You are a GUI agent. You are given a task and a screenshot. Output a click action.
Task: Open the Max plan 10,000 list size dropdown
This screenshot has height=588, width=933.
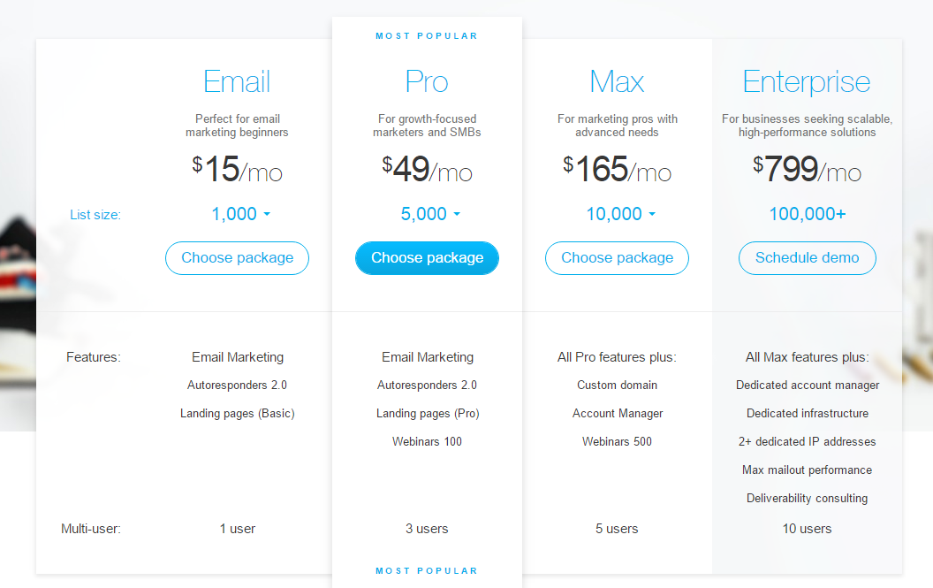[x=620, y=214]
